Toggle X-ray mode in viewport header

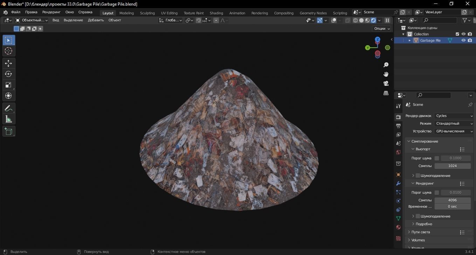(347, 20)
